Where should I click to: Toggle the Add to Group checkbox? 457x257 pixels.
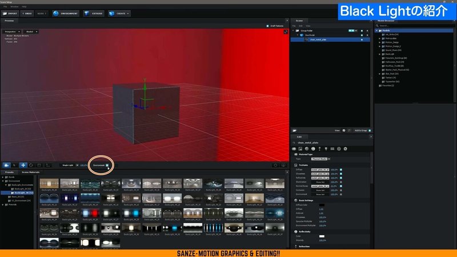(370, 131)
